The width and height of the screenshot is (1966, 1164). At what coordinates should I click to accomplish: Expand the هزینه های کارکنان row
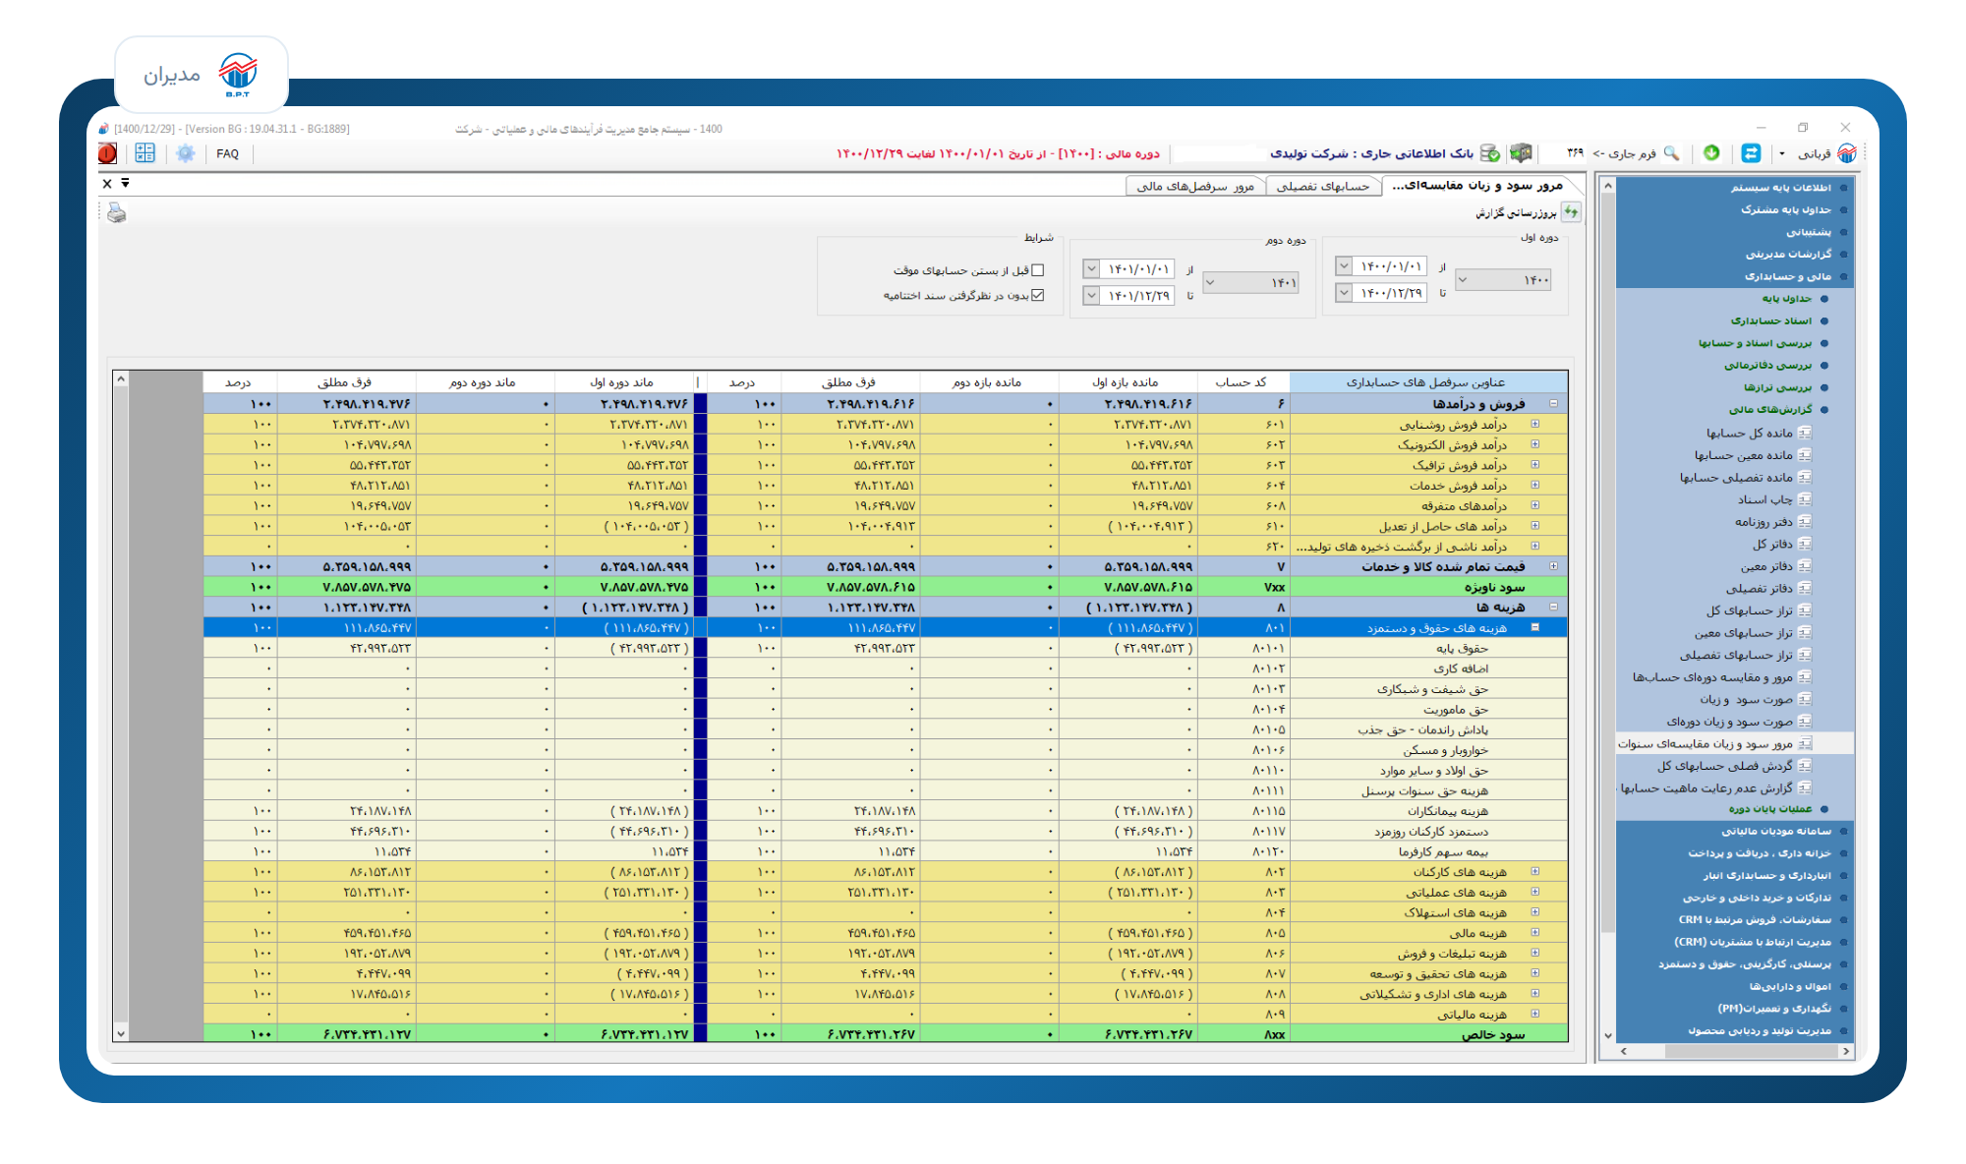pyautogui.click(x=1534, y=872)
